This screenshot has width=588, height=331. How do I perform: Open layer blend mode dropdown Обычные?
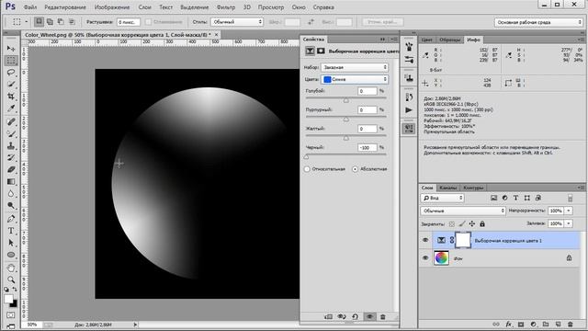pos(463,211)
